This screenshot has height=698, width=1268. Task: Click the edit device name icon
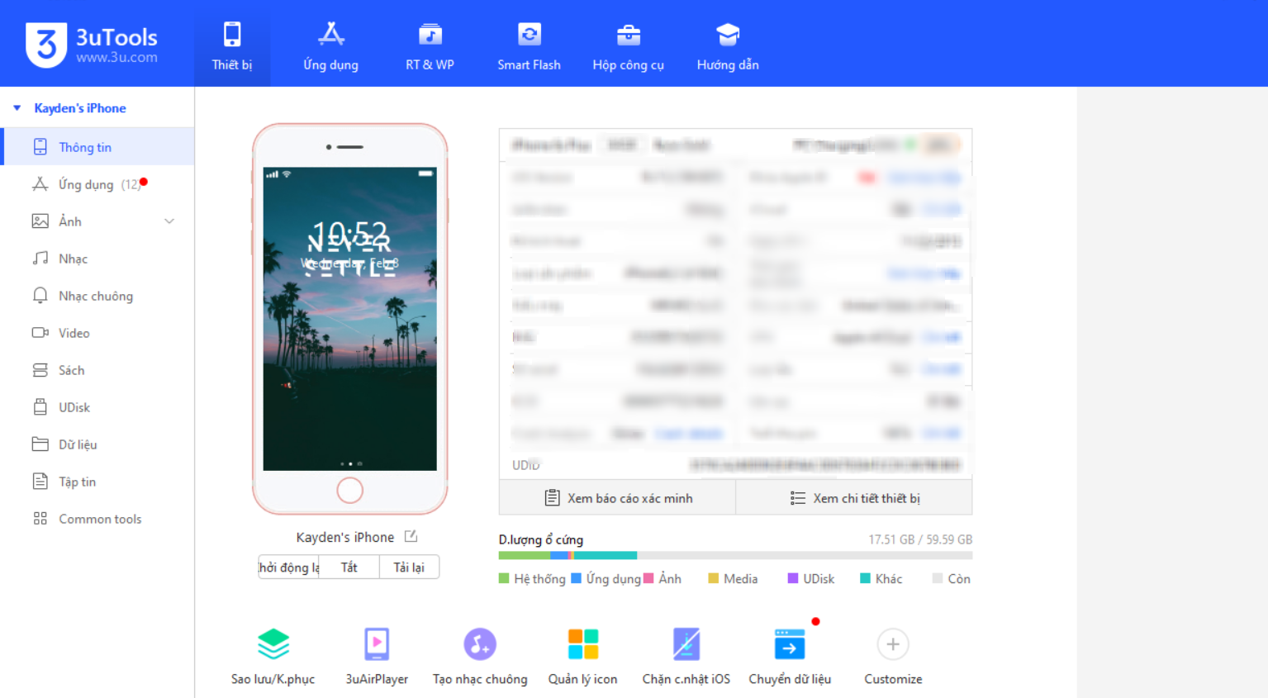(411, 537)
